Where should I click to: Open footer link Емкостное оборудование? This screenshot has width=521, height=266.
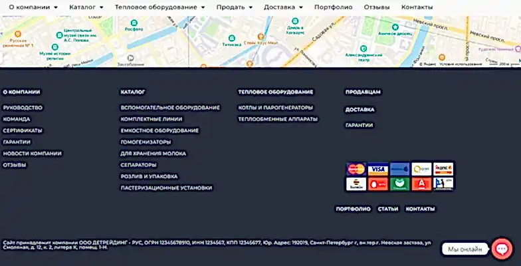(159, 130)
